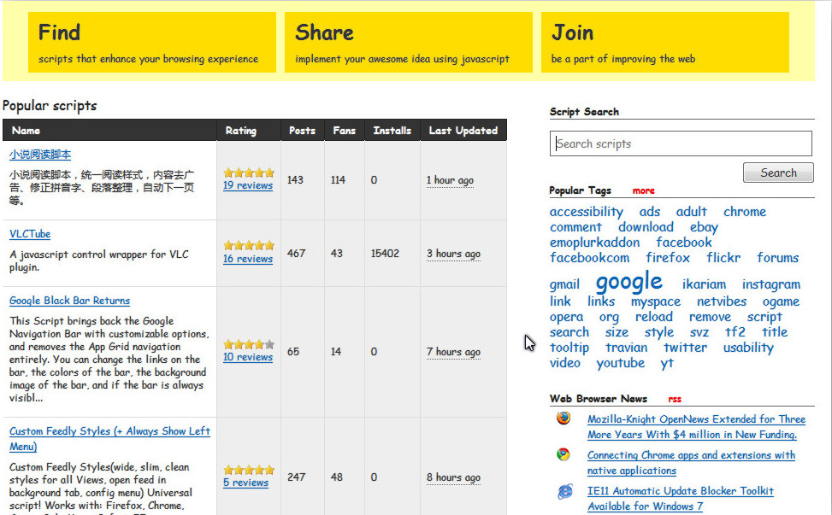Click the Internet Explorer icon beside IE11 news
This screenshot has height=515, width=832.
point(564,491)
